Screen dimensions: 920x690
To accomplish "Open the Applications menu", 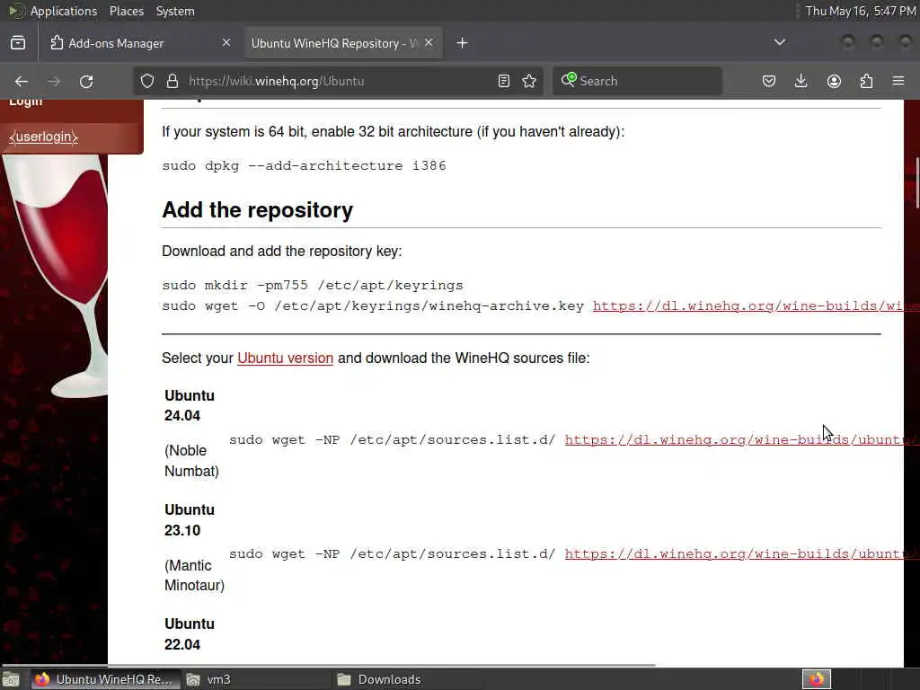I will [64, 11].
